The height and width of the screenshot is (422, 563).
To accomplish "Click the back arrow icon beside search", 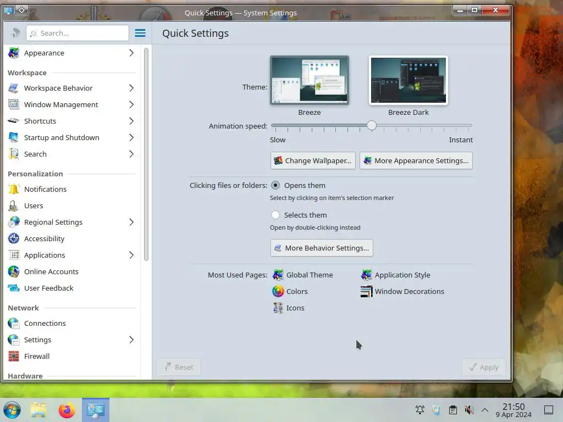I will click(x=15, y=33).
